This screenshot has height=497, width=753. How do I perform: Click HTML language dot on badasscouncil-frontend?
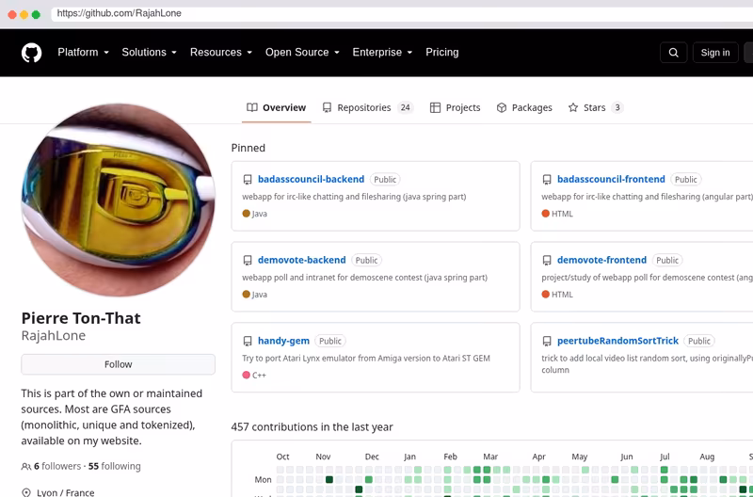point(546,214)
